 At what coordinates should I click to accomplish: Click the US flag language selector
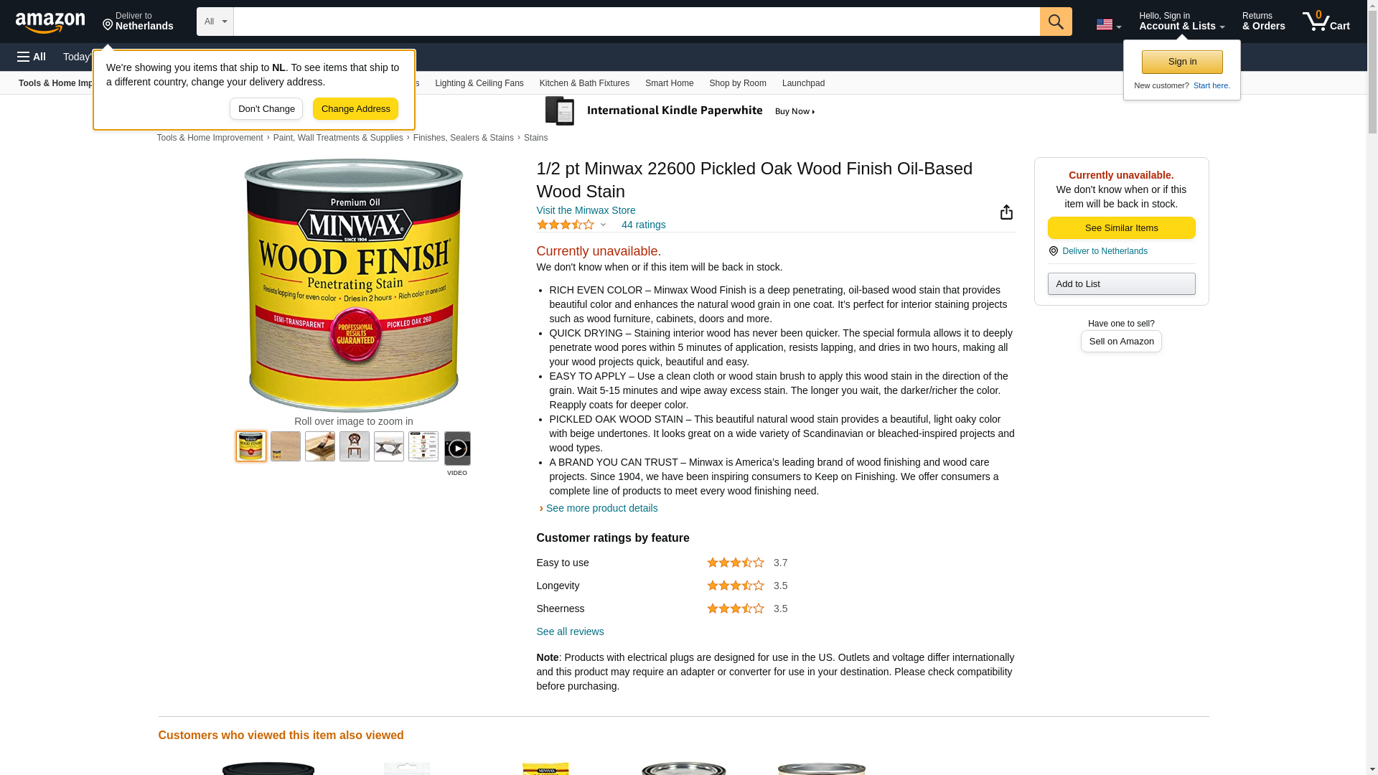(1108, 24)
